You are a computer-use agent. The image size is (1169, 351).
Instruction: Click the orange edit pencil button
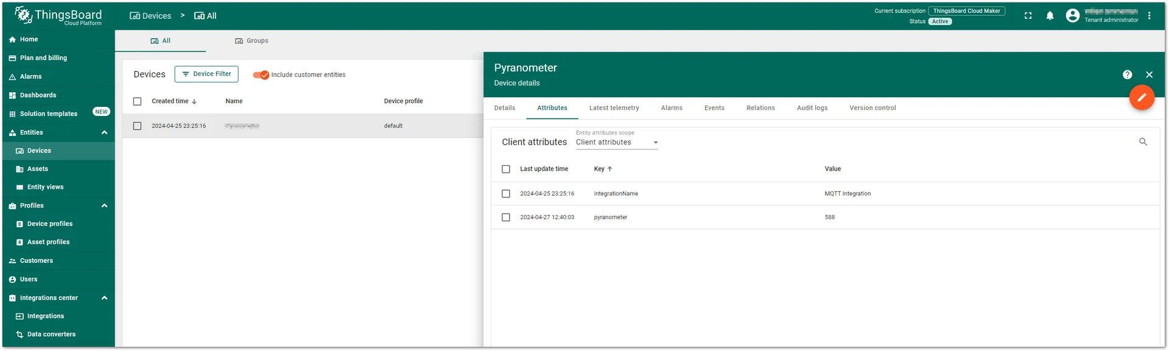[1142, 97]
